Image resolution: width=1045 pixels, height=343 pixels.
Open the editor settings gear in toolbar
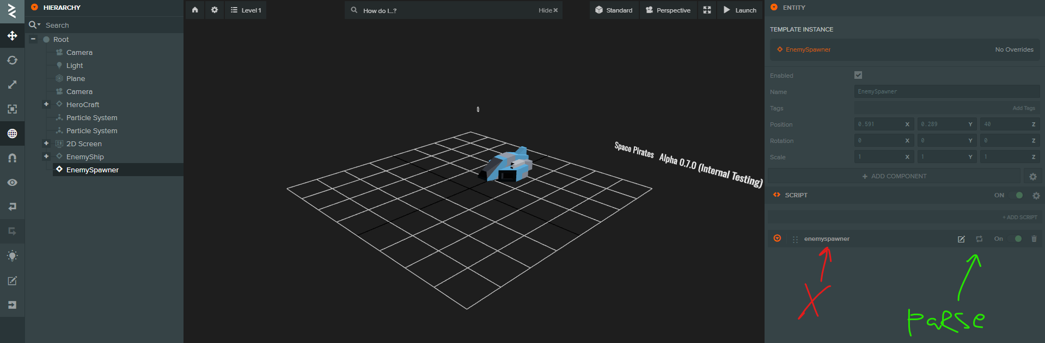[x=215, y=10]
